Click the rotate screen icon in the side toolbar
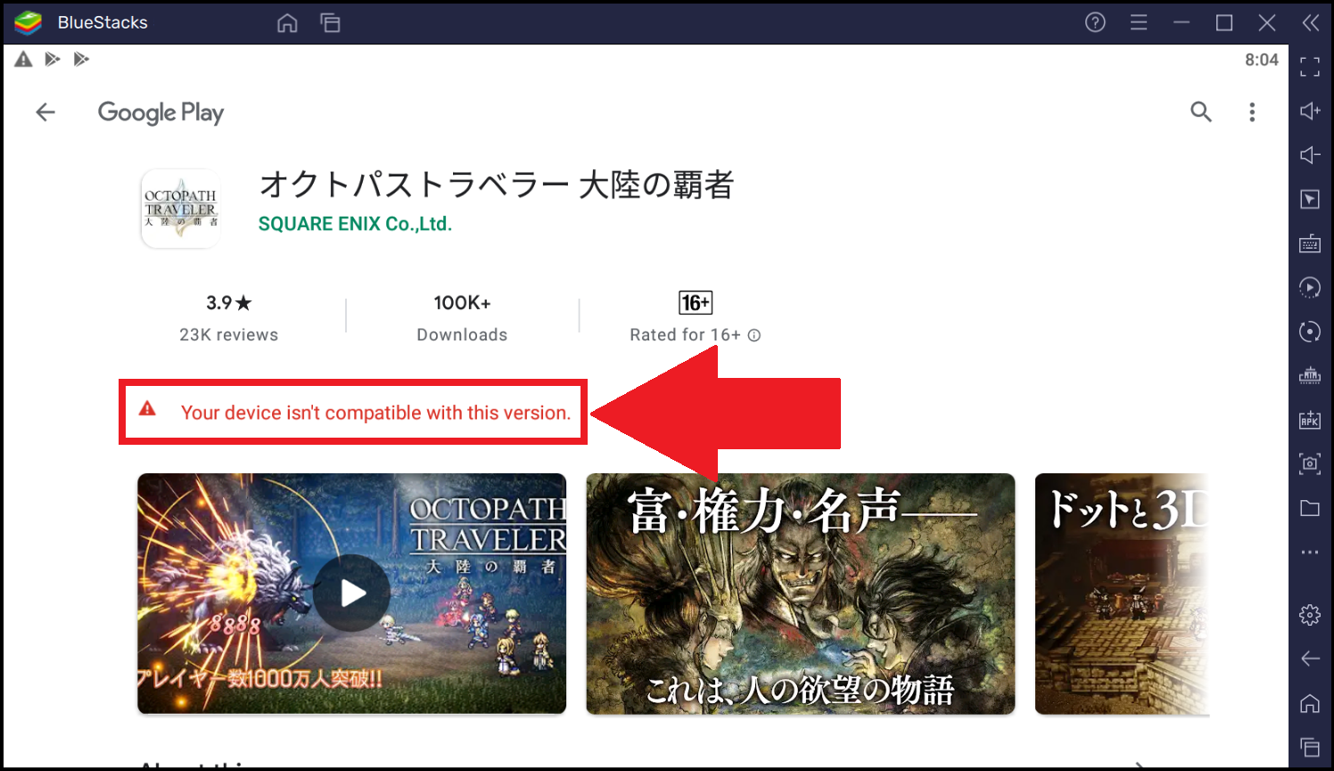1334x771 pixels. tap(1310, 332)
